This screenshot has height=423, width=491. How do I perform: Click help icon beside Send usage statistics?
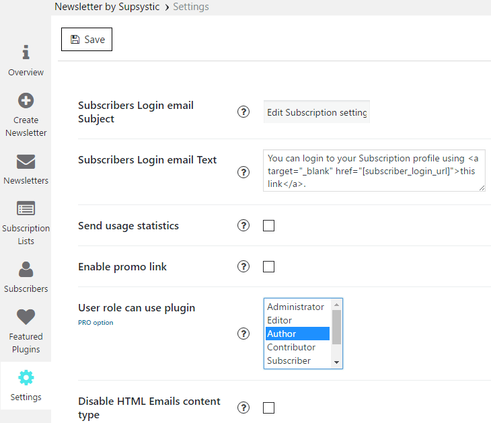tap(243, 225)
